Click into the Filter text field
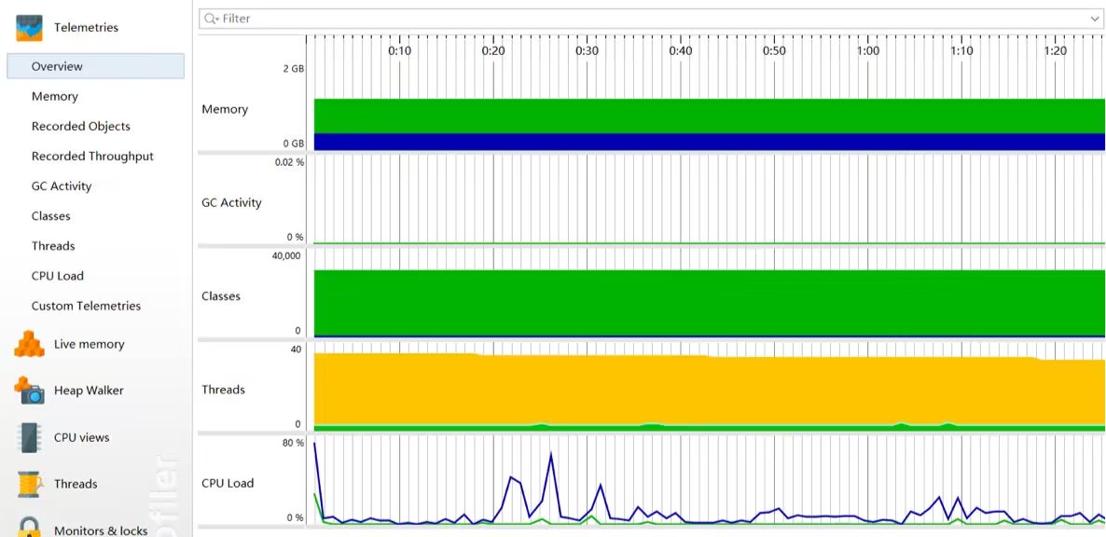1106x537 pixels. pos(649,19)
